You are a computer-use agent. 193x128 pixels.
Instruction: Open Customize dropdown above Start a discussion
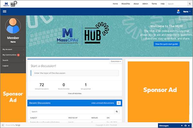[115, 61]
